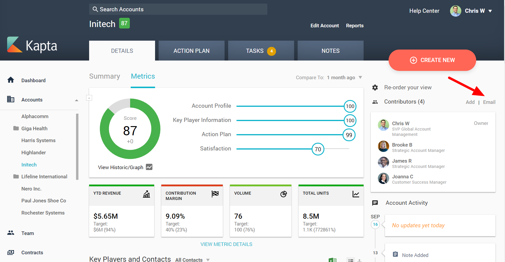This screenshot has width=505, height=262.
Task: Open the Reports link
Action: tap(355, 26)
